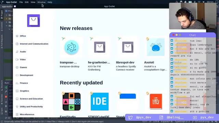Select the app-outlet project tab in IDE

tap(7, 6)
